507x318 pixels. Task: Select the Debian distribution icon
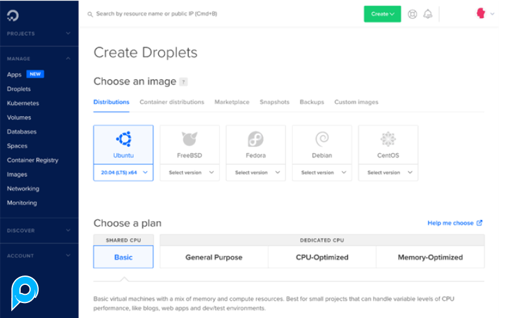coord(322,139)
